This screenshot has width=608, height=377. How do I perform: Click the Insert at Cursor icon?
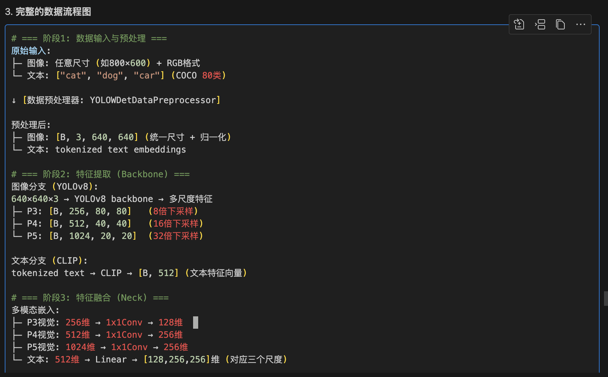click(540, 24)
